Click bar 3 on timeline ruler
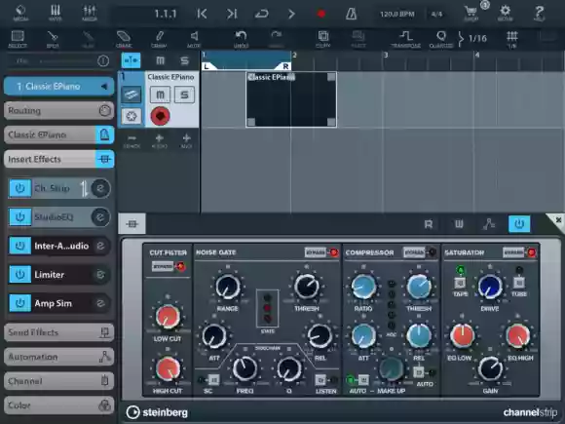The height and width of the screenshot is (424, 565). pos(386,56)
